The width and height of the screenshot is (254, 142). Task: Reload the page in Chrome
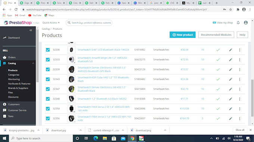[16, 10]
